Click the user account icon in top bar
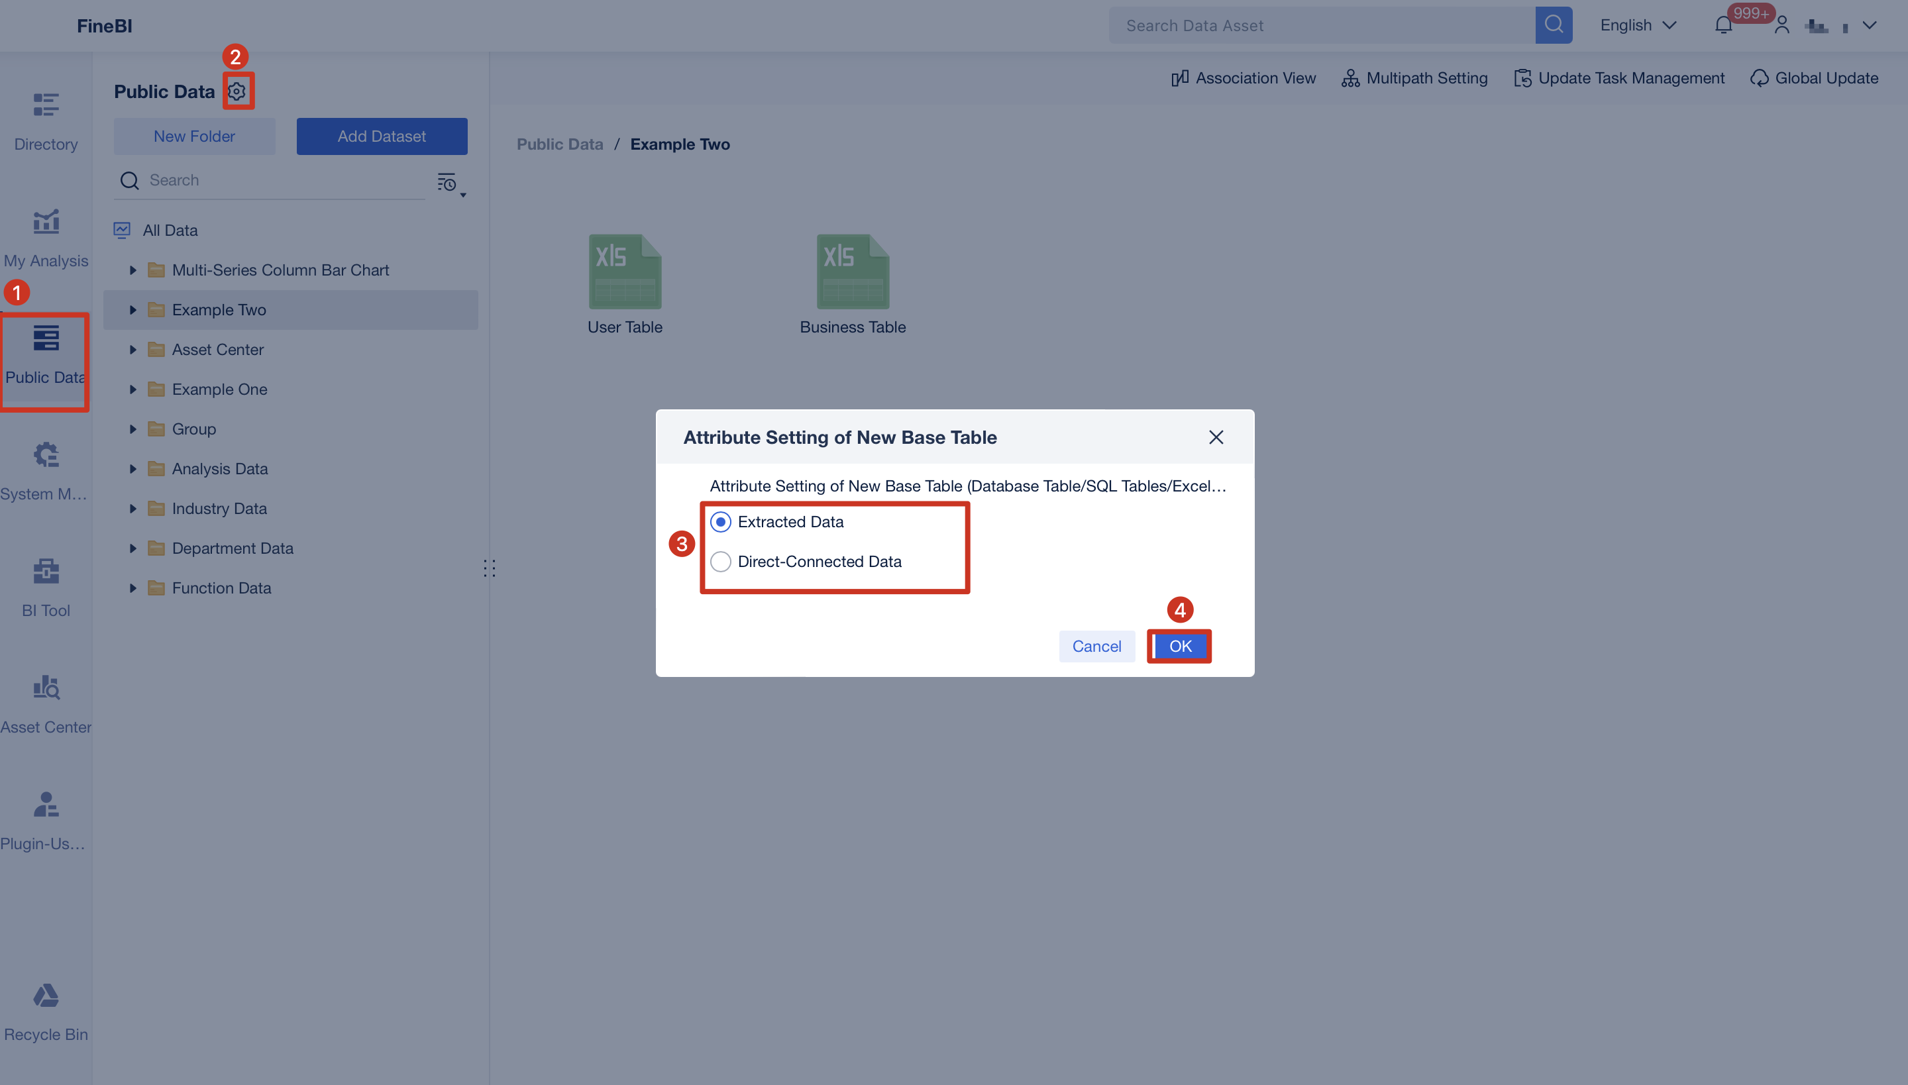The width and height of the screenshot is (1908, 1085). (x=1783, y=25)
